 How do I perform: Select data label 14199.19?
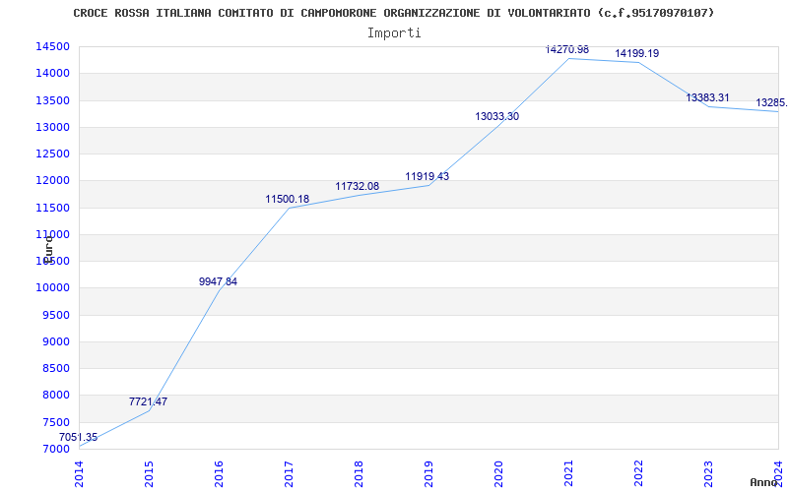[636, 54]
